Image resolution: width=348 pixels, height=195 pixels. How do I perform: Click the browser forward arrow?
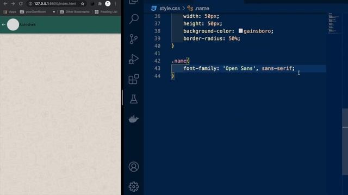13,4
